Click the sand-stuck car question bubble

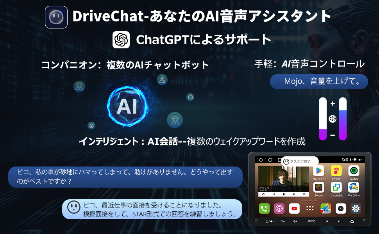[125, 177]
